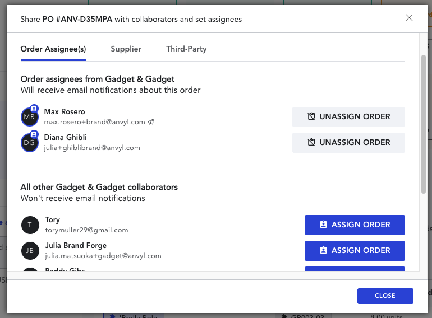
Task: Click heading All other Gadget & Gadget collaborators
Action: pyautogui.click(x=99, y=187)
